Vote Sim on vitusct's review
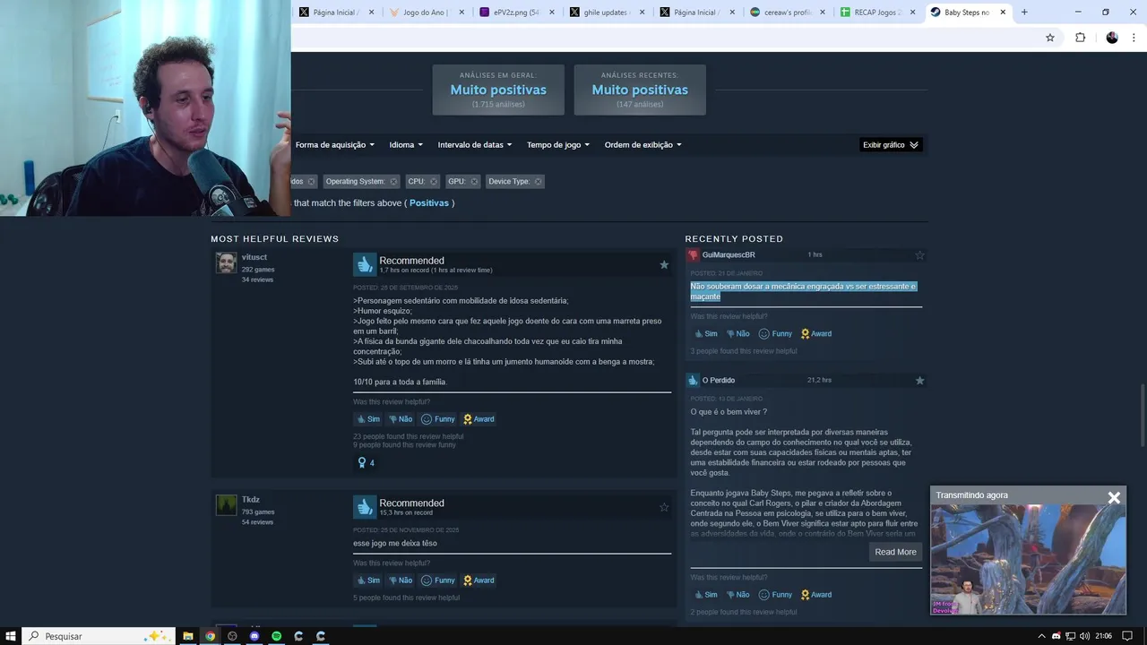Viewport: 1147px width, 645px height. click(368, 419)
